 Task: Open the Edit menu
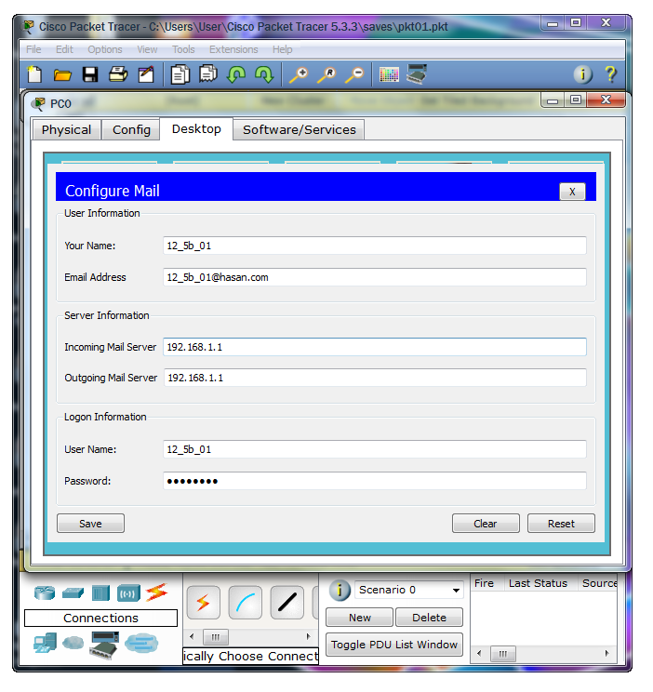click(x=64, y=49)
